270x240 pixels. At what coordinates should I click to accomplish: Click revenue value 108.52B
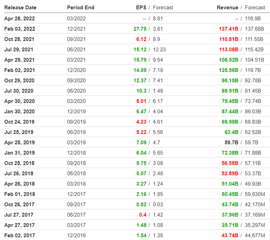pyautogui.click(x=228, y=60)
